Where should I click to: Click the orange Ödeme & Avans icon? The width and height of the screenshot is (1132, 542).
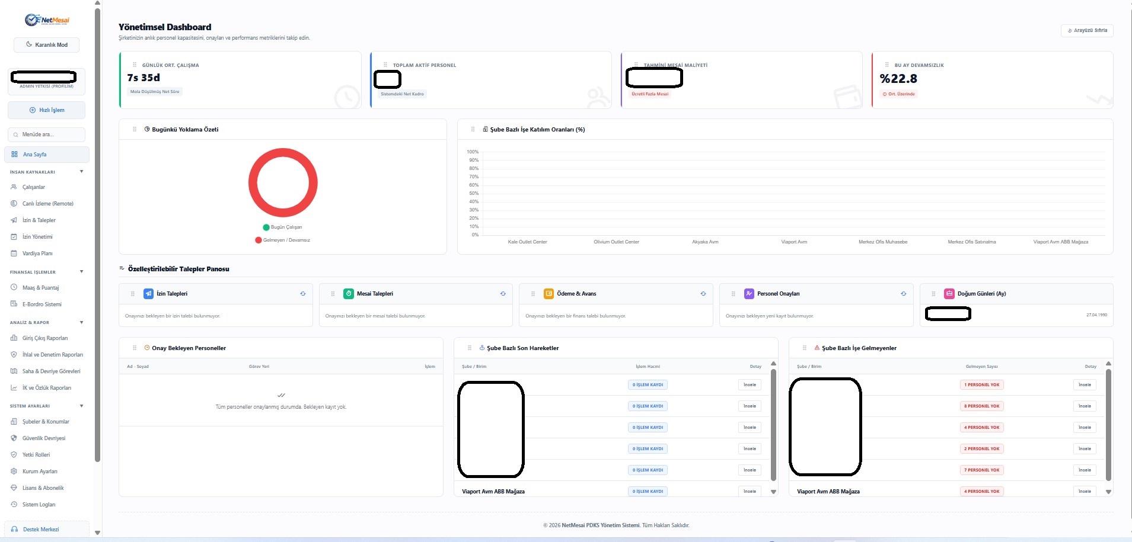(549, 294)
